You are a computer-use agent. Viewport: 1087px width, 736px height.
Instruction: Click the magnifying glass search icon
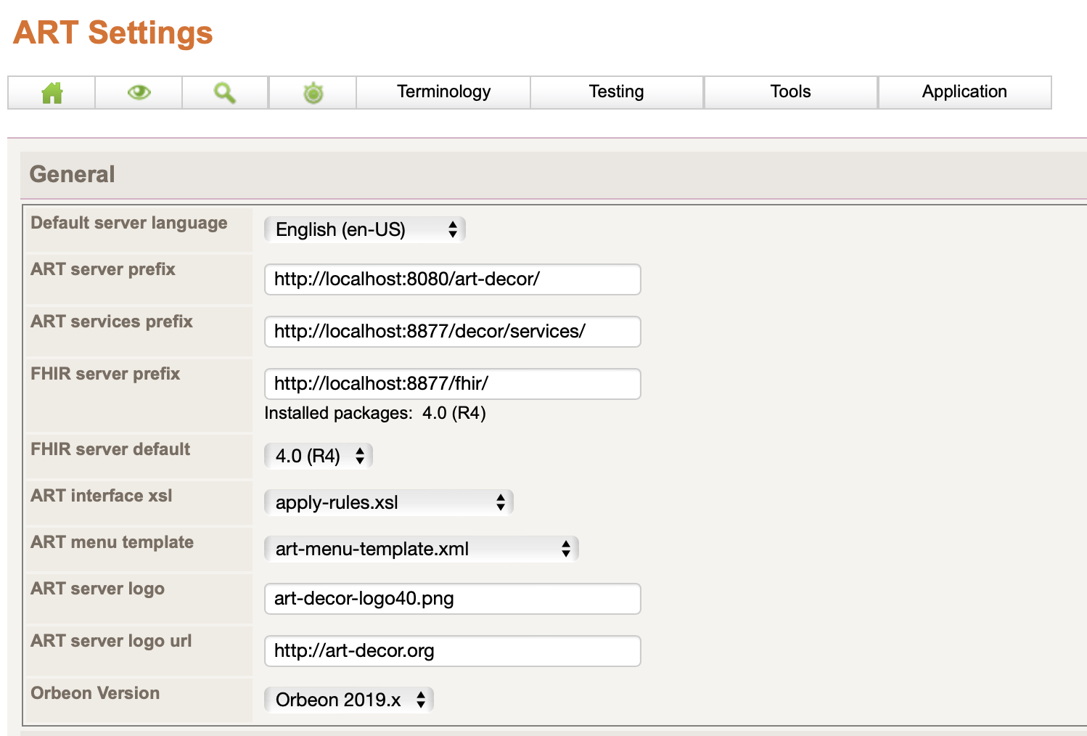point(225,93)
